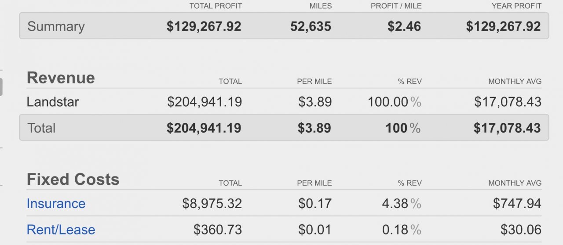563x245 pixels.
Task: Select the Summary row label
Action: (56, 26)
